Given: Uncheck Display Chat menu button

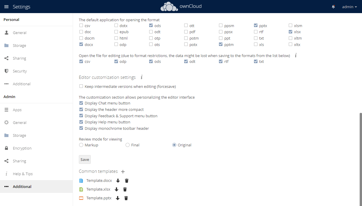Looking at the screenshot, I should tap(81, 103).
